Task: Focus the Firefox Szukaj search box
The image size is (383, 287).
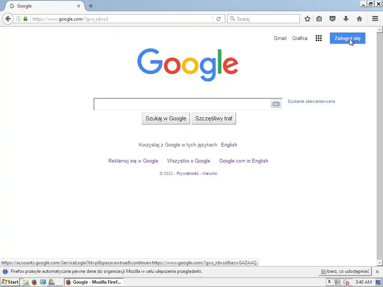Action: (x=263, y=19)
